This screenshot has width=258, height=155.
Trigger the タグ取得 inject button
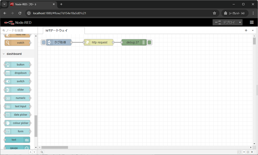click(x=44, y=42)
